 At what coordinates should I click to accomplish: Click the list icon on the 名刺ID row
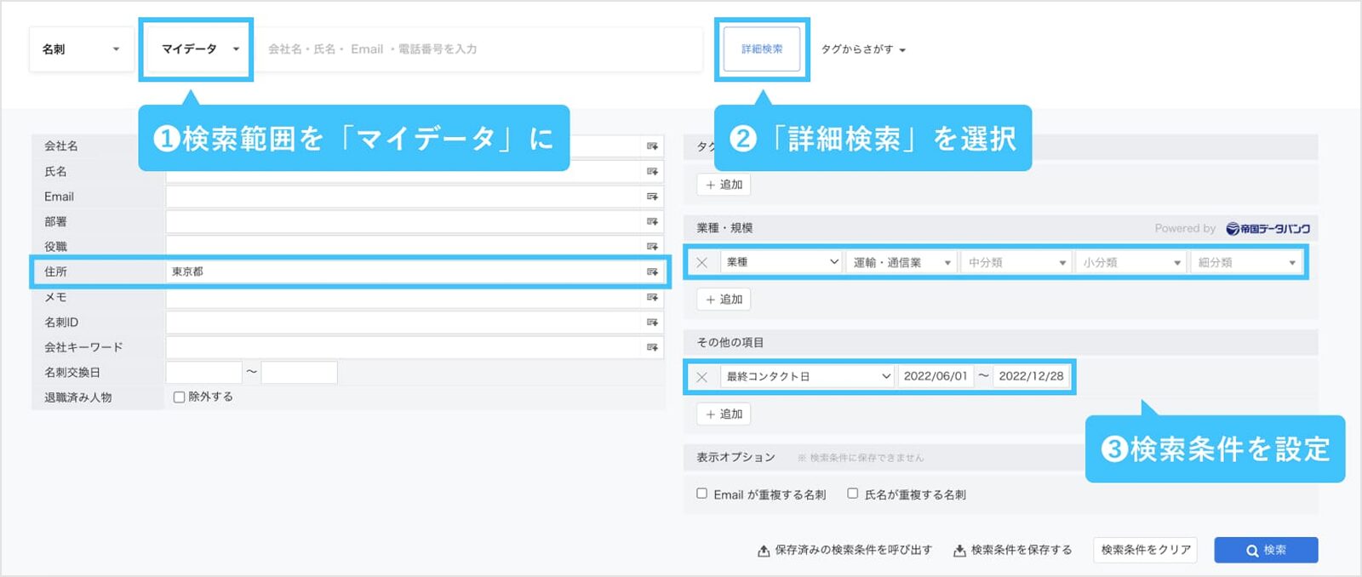click(x=652, y=322)
